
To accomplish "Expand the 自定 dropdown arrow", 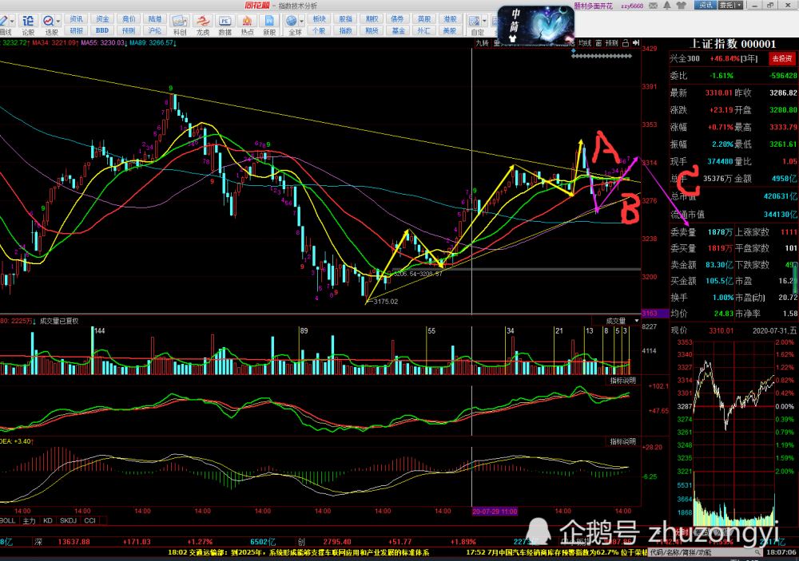I will click(484, 21).
